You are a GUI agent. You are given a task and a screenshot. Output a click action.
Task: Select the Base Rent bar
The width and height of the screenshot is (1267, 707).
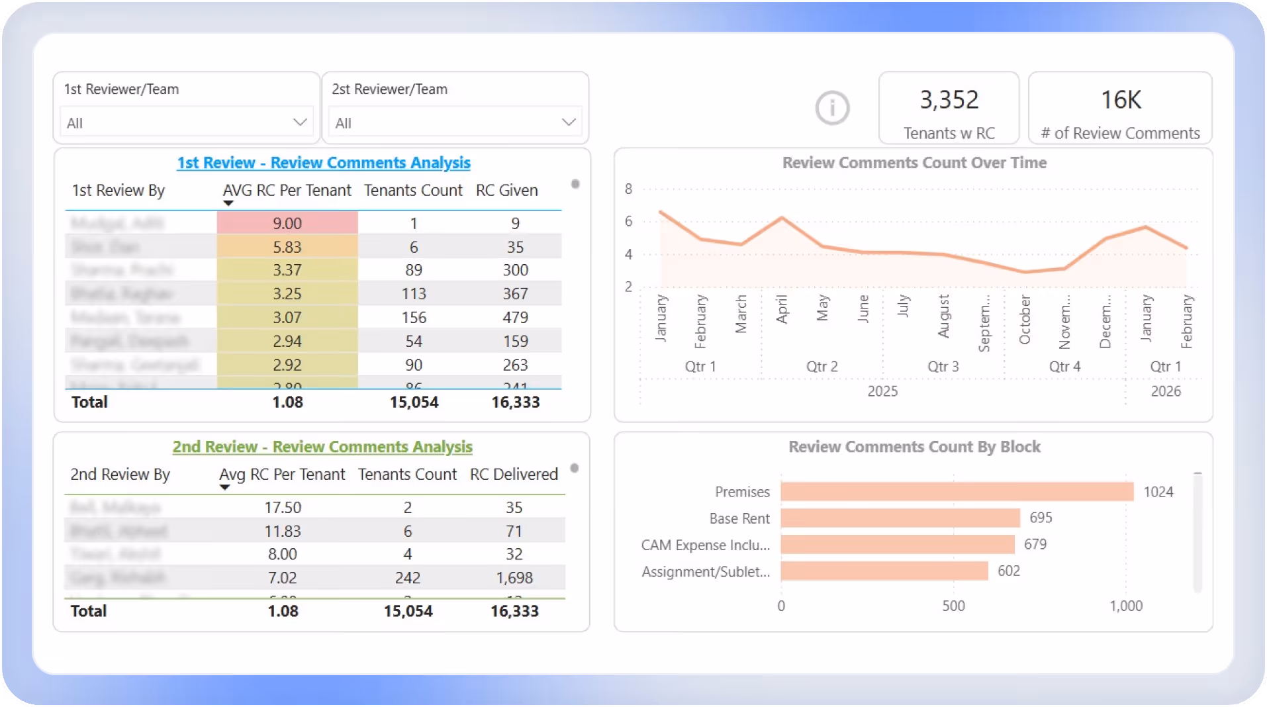900,518
